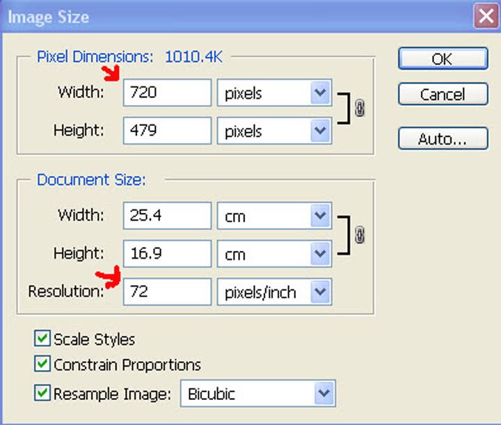The image size is (501, 425).
Task: Click the document size chain link icon
Action: point(360,235)
